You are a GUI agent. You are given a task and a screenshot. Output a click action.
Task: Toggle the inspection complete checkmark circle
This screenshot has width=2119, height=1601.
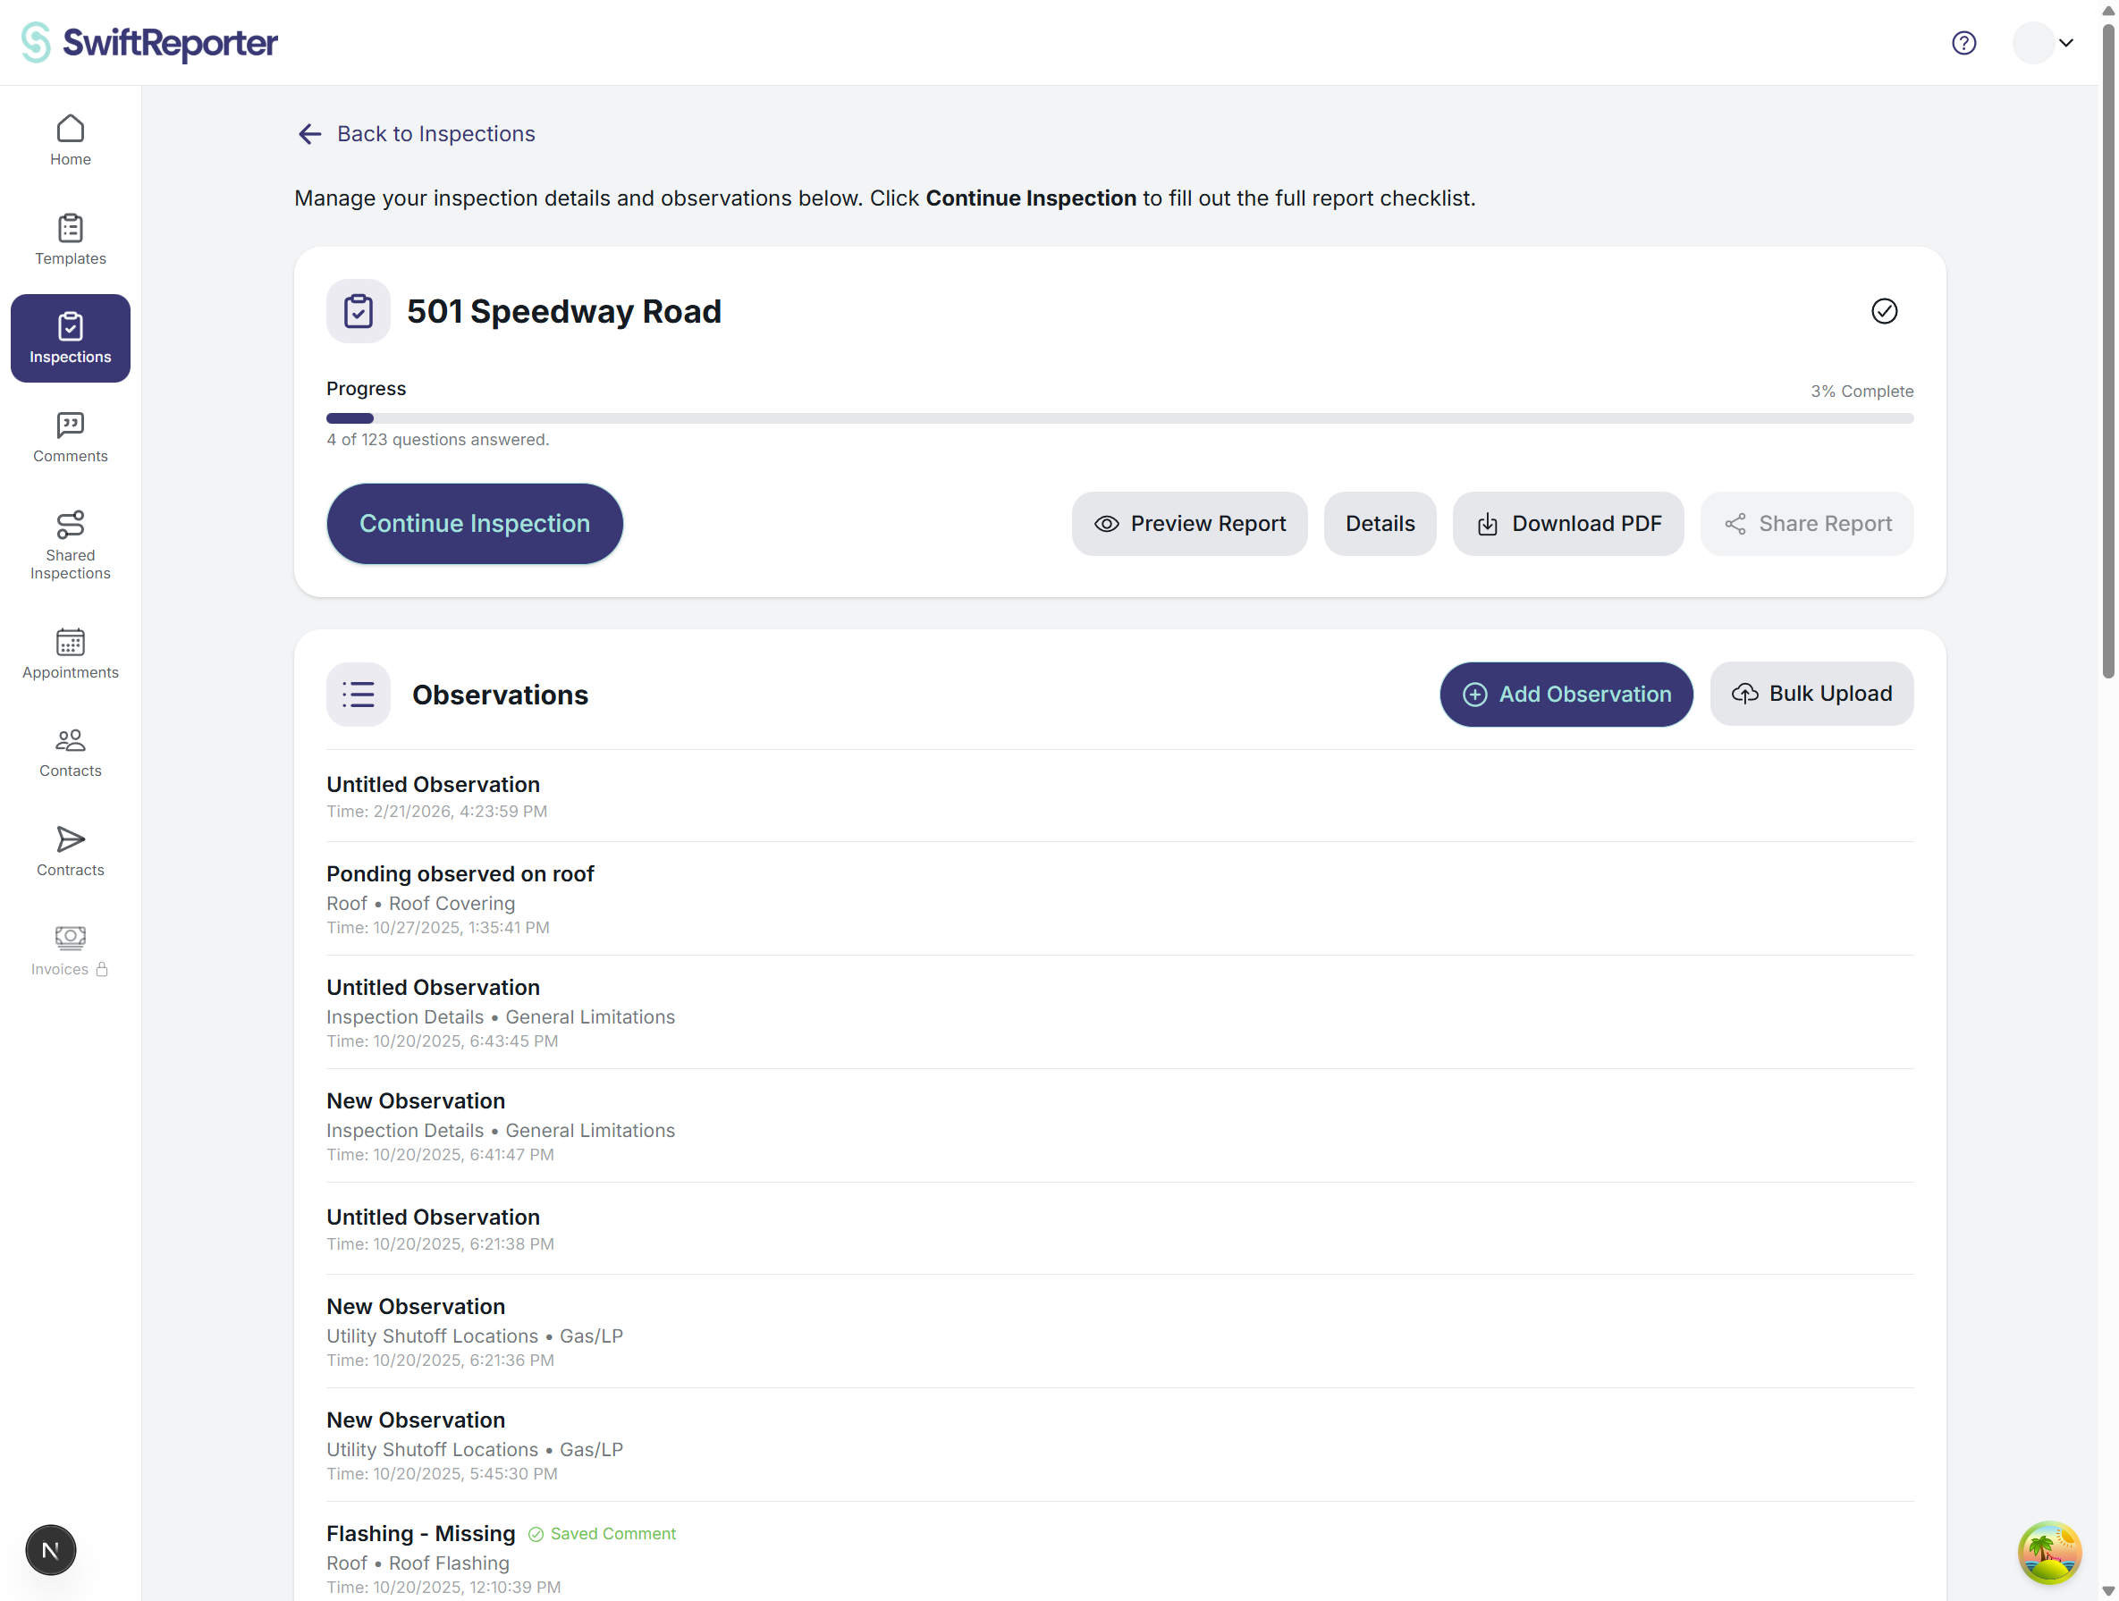pos(1883,311)
